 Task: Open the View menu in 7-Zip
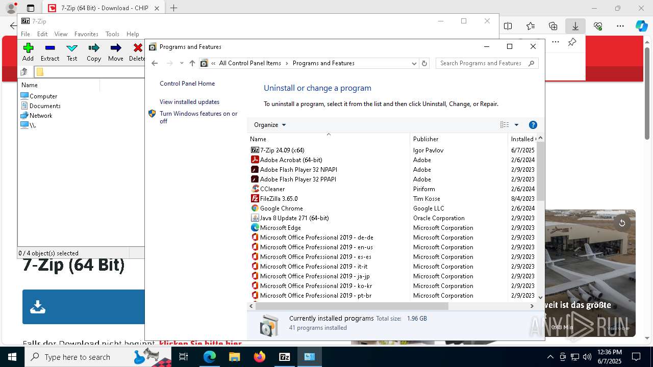coord(61,34)
